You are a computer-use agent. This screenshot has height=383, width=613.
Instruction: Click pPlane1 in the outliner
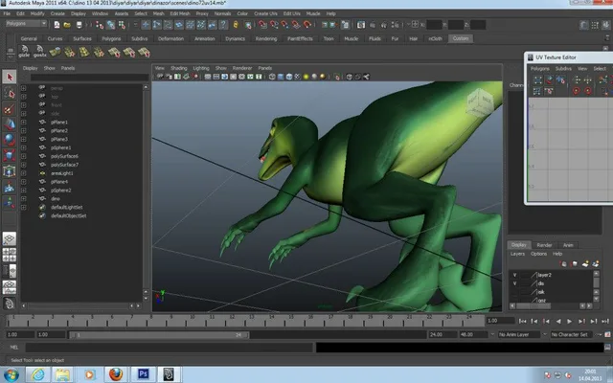coord(59,122)
